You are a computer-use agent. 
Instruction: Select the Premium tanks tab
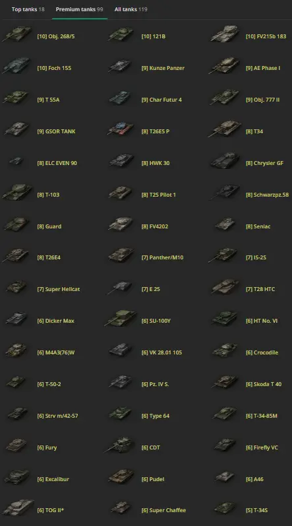click(x=79, y=9)
